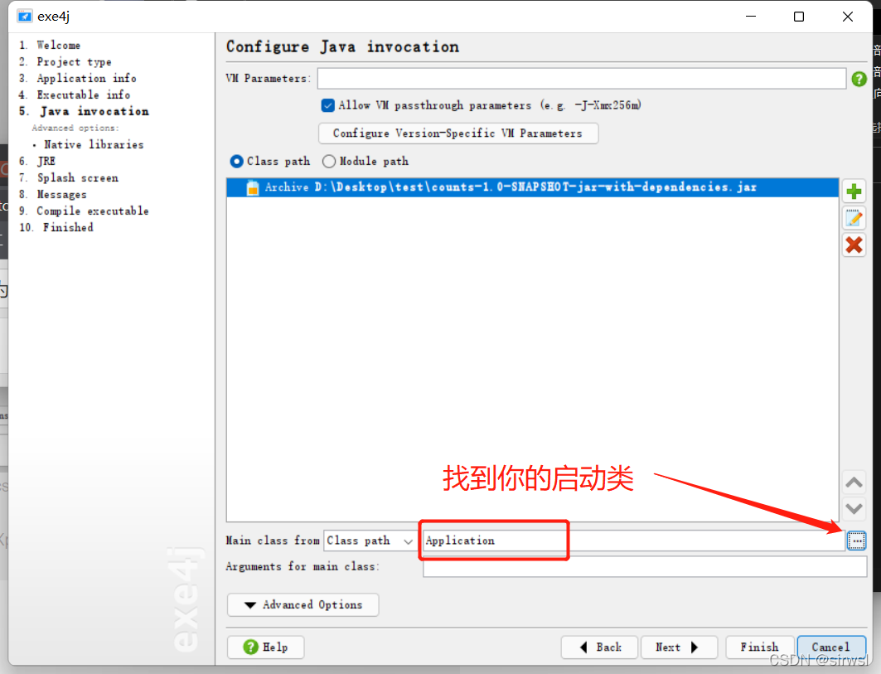Viewport: 881px width, 674px height.
Task: Click the Back button
Action: point(599,647)
